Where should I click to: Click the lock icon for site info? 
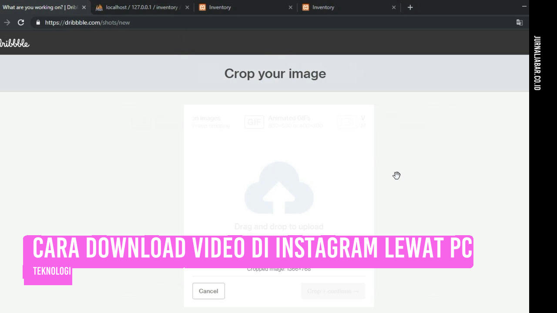(38, 23)
